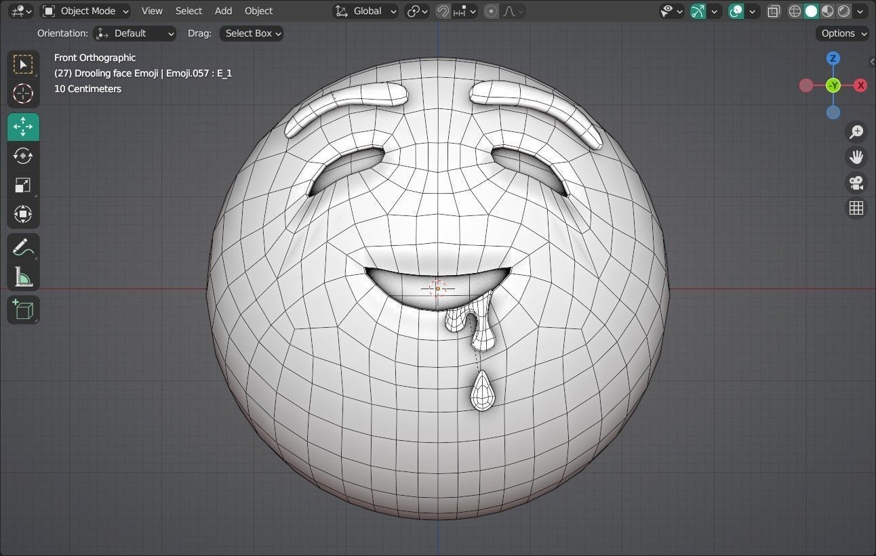Expand the sidebar with edge arrow
This screenshot has height=556, width=876.
(x=872, y=62)
